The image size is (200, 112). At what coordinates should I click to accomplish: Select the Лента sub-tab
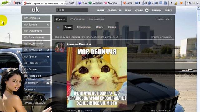point(68,27)
